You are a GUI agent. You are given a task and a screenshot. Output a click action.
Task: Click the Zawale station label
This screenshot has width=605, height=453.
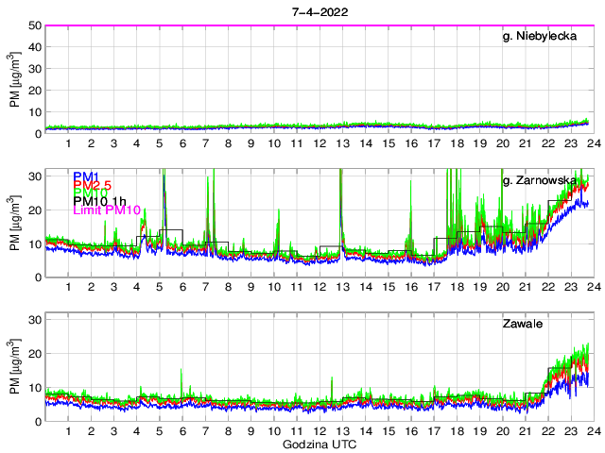click(522, 324)
